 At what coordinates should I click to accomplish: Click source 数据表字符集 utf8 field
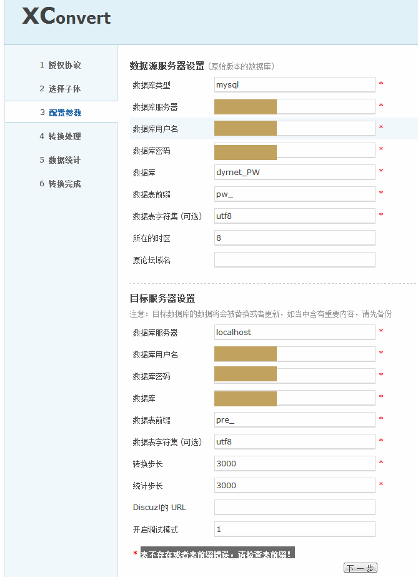click(x=294, y=216)
